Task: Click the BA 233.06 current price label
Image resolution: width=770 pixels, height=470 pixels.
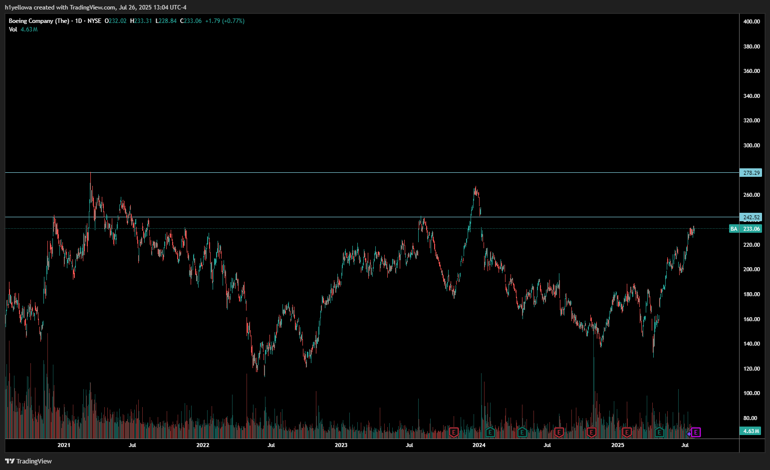Action: coord(746,229)
